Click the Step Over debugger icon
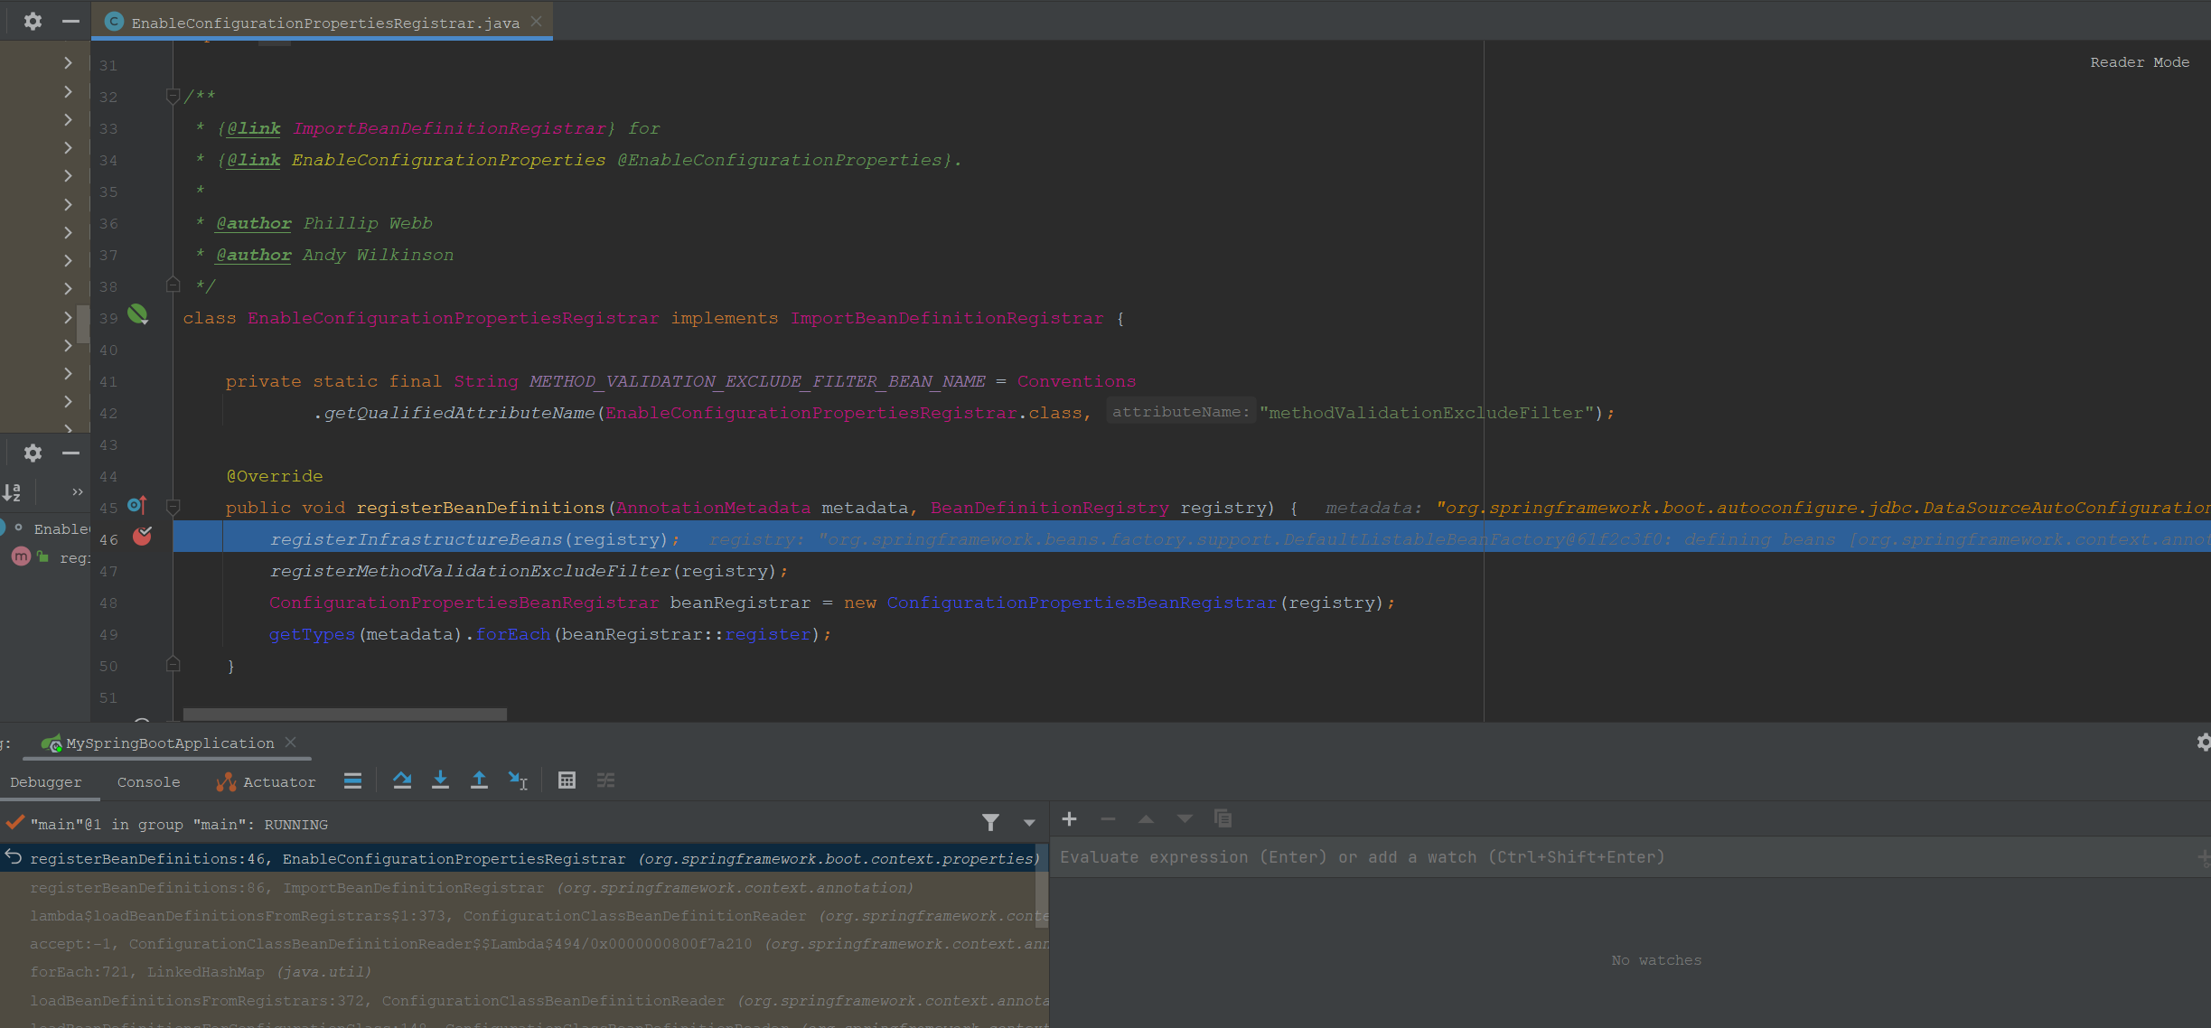The width and height of the screenshot is (2211, 1028). pyautogui.click(x=402, y=780)
